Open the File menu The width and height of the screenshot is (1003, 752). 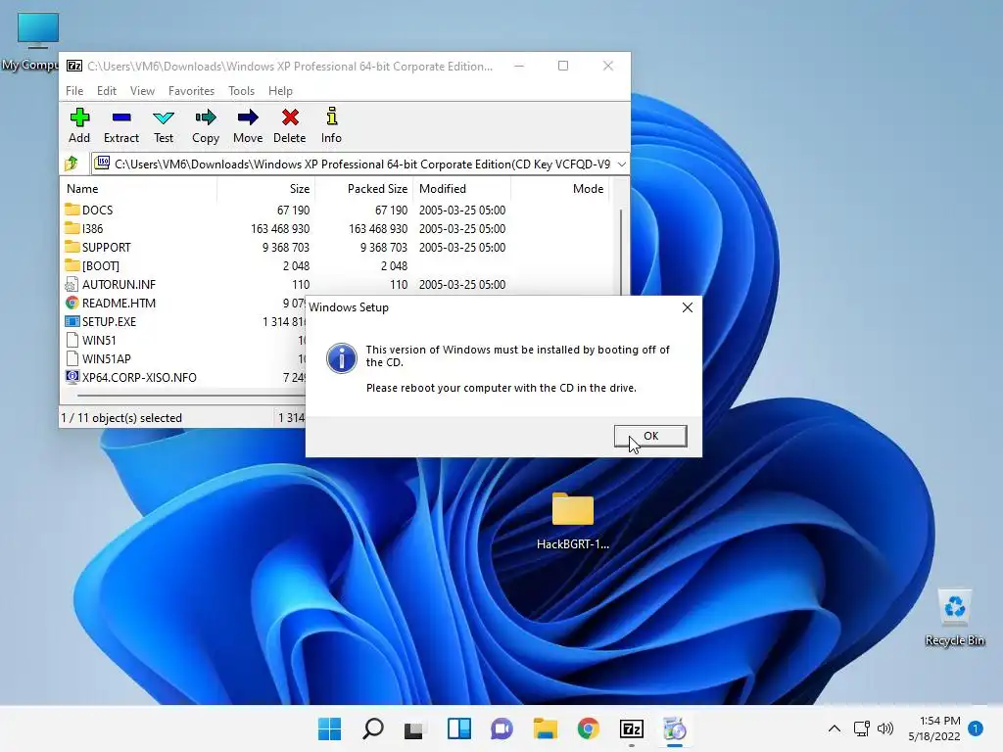coord(74,91)
